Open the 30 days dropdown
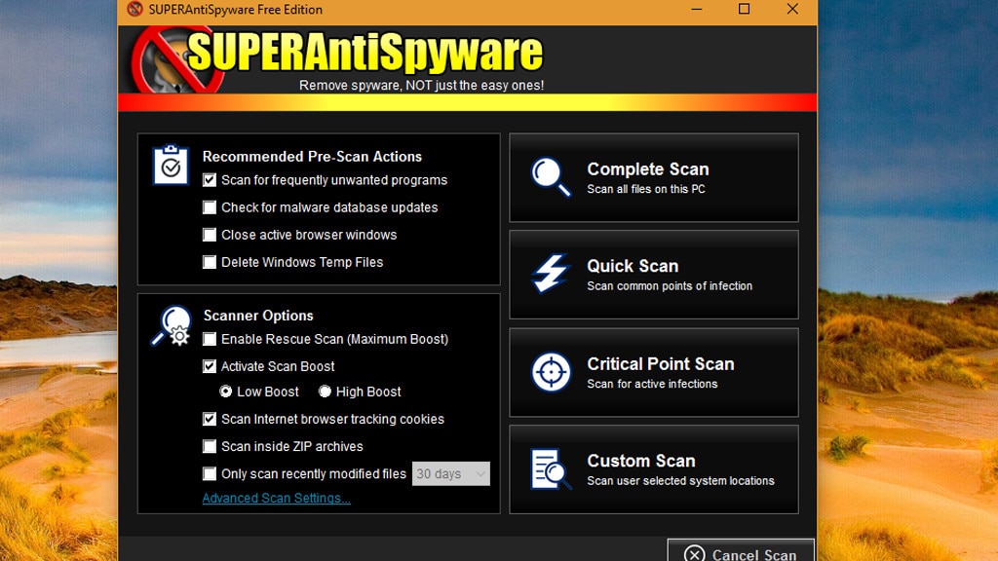998x561 pixels. 451,474
